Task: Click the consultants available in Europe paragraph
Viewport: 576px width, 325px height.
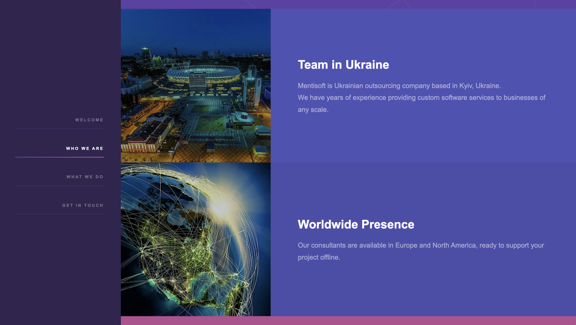Action: pyautogui.click(x=421, y=251)
